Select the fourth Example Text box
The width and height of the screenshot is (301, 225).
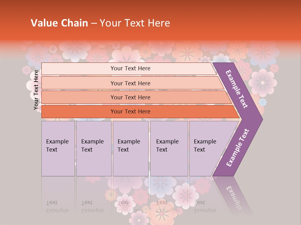(x=169, y=148)
